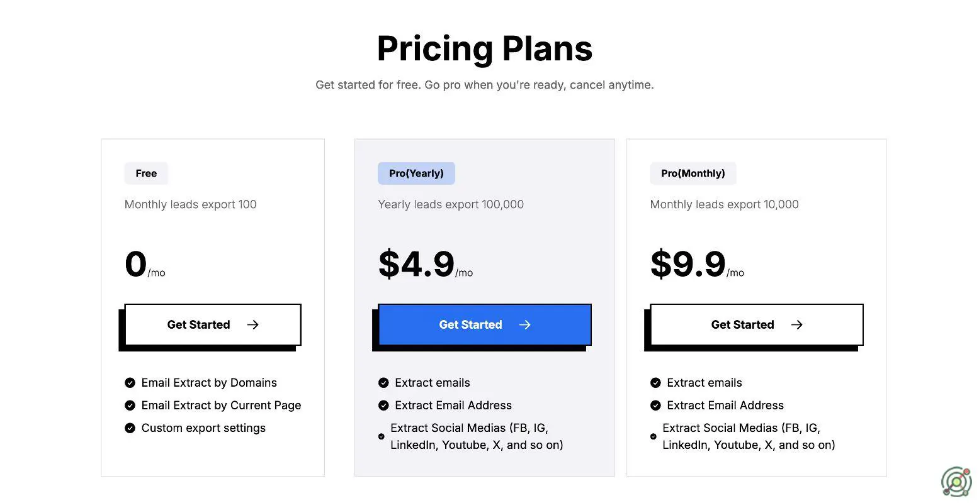This screenshot has height=503, width=979.
Task: Click checkmark beside Extract emails in Pro(Yearly)
Action: (383, 383)
